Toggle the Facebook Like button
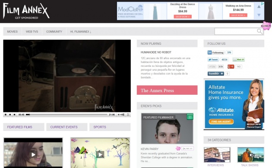Screen dimensions: 272x168 click(x=212, y=67)
